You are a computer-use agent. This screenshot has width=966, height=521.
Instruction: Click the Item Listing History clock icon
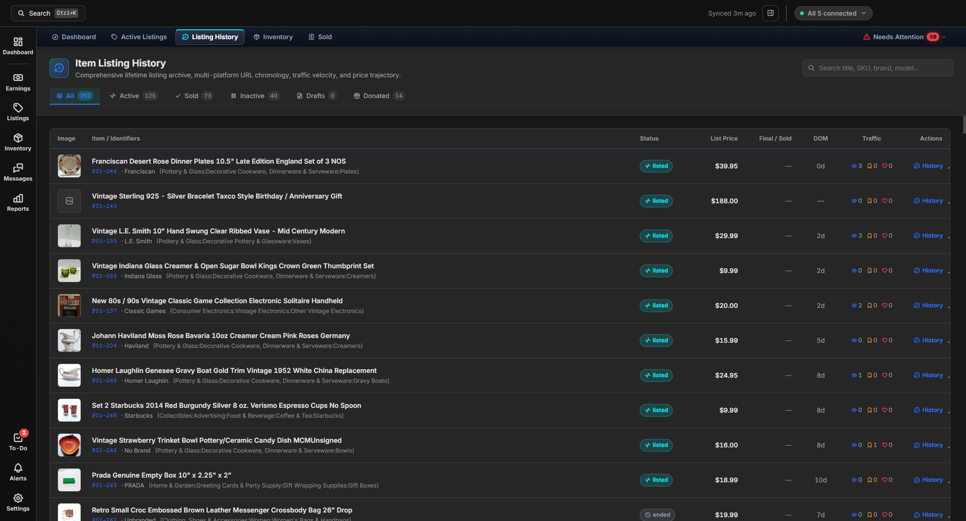(59, 68)
